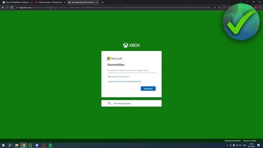Click the Xbox logo above the sign-in card

click(x=131, y=45)
